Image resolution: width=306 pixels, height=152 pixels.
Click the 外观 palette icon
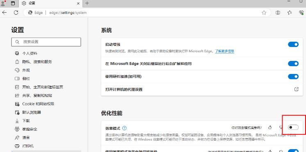[x=17, y=70]
